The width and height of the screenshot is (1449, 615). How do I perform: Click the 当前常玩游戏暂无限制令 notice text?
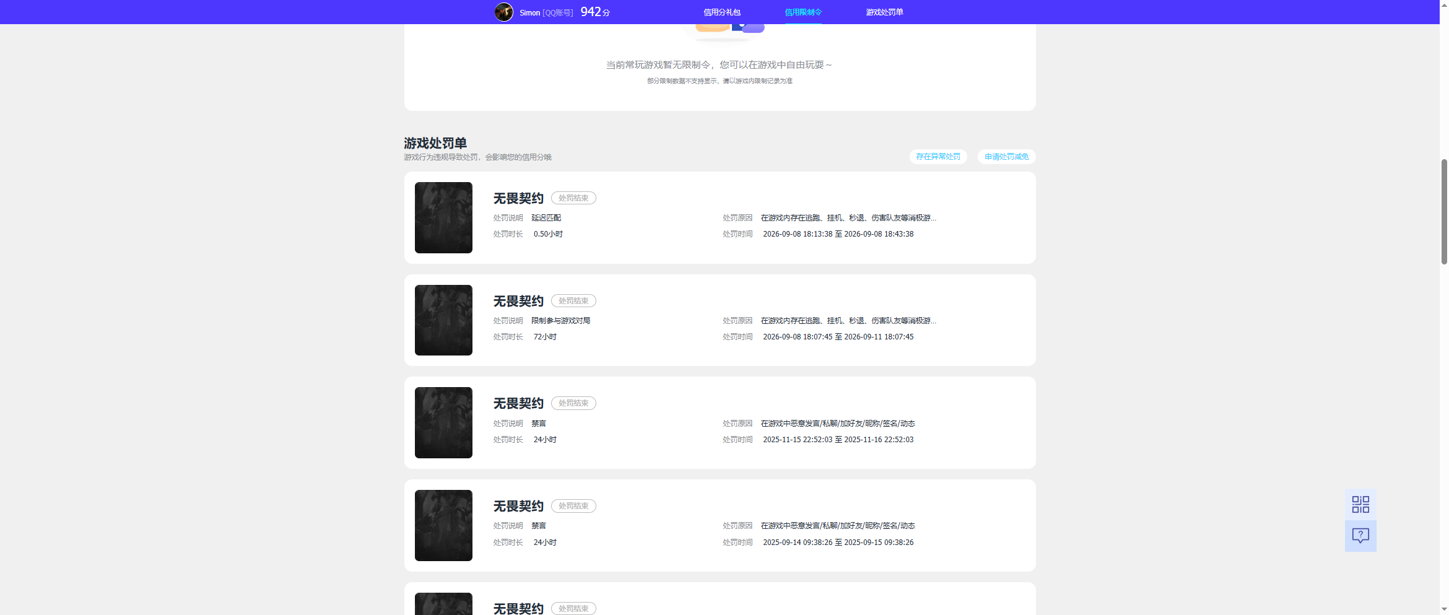tap(719, 65)
